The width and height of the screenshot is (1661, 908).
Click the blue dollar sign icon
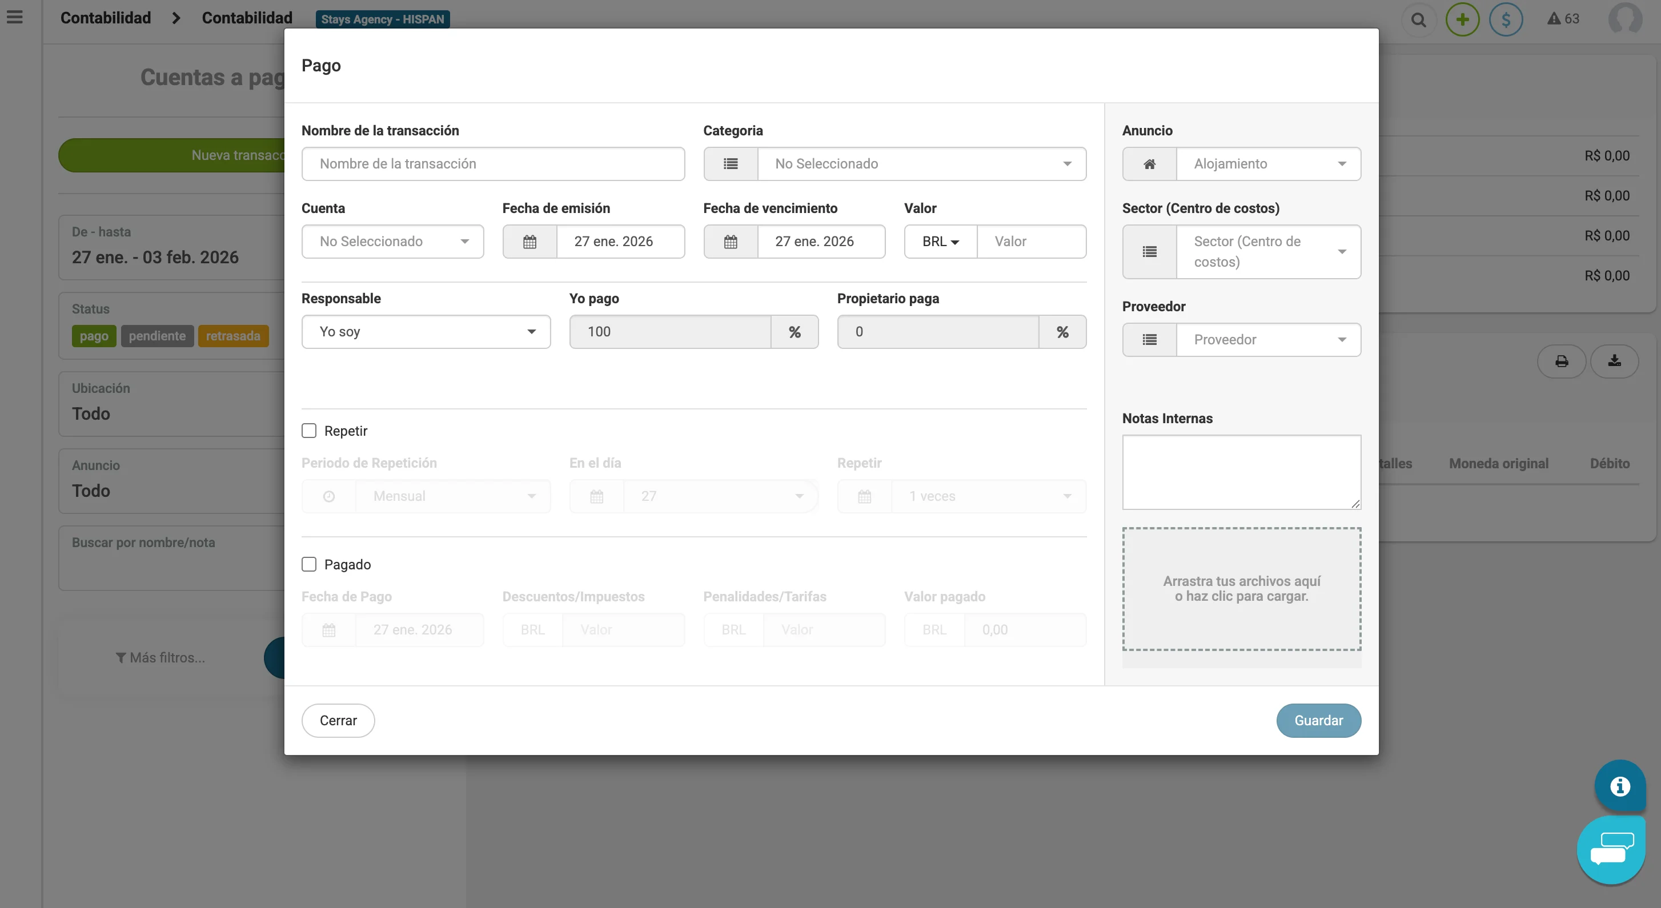(1506, 19)
